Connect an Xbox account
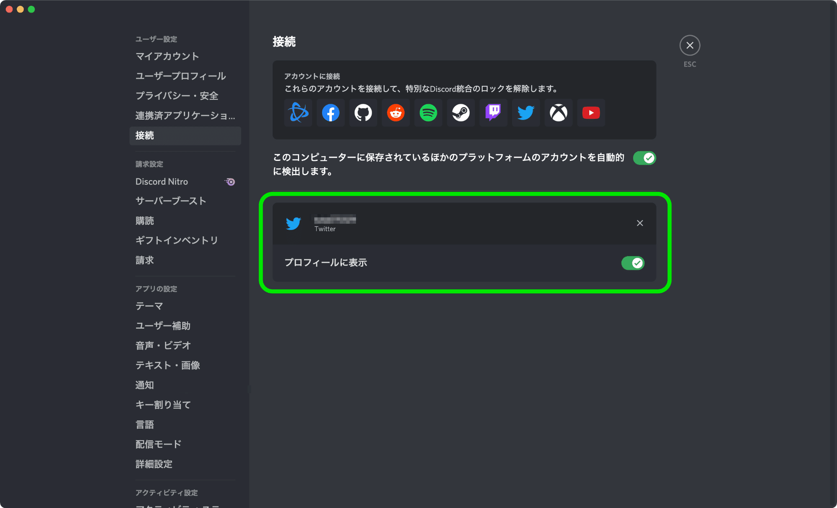 point(558,112)
